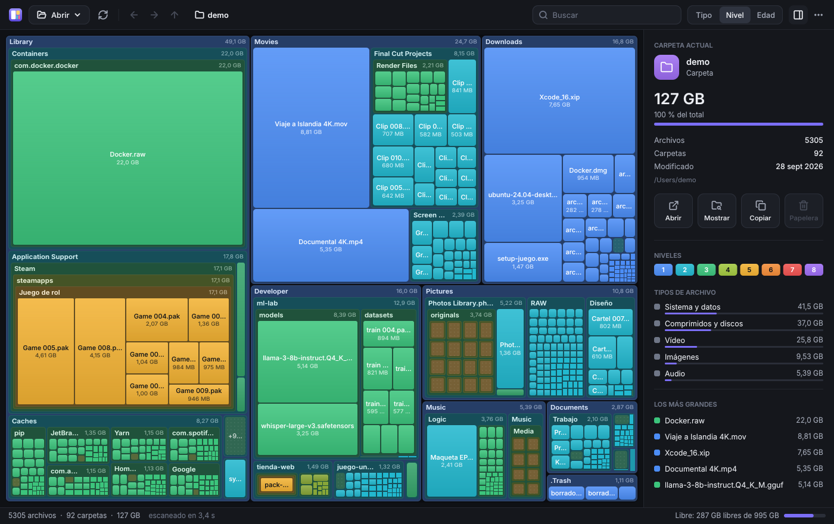
Task: Select level 3 green swatch
Action: pyautogui.click(x=706, y=270)
